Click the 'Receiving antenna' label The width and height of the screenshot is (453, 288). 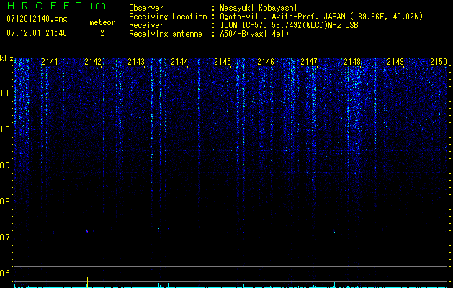pyautogui.click(x=166, y=34)
